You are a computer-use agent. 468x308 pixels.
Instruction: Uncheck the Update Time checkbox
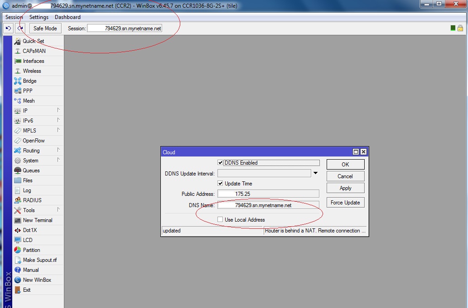220,184
